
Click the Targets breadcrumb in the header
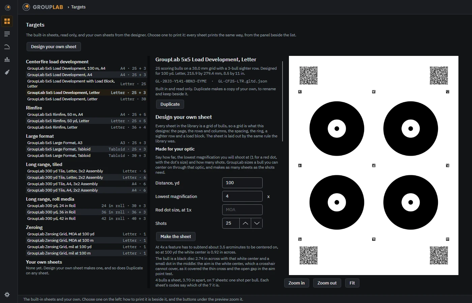78,7
